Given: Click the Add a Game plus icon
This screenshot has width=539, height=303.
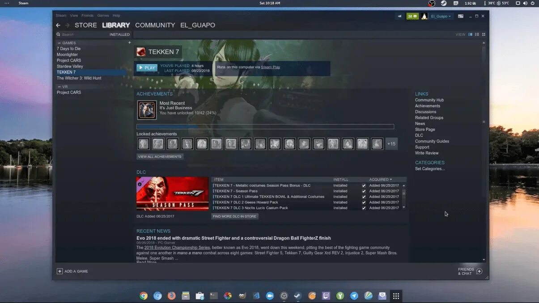Looking at the screenshot, I should pos(59,271).
